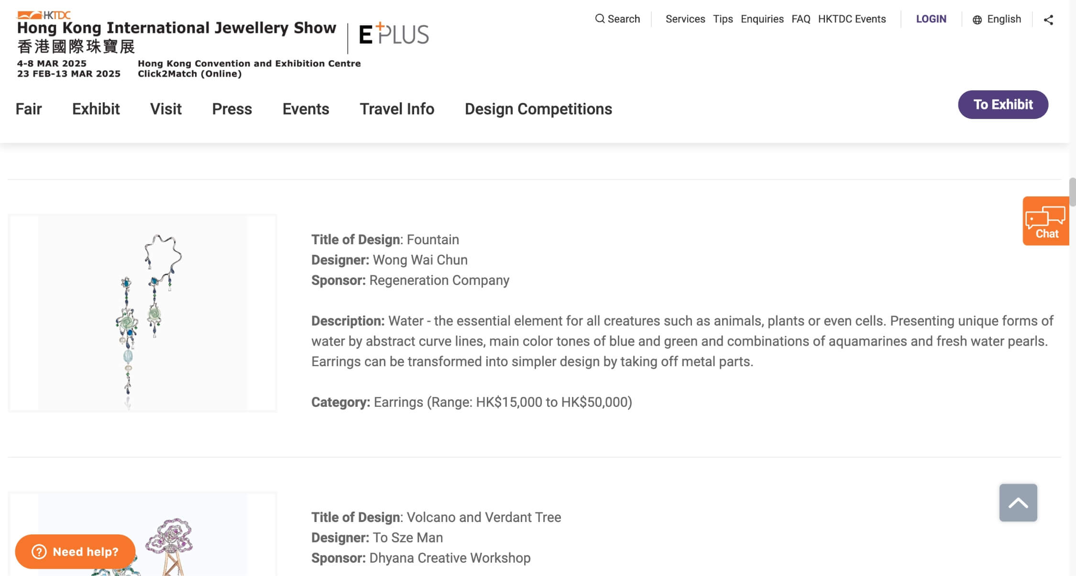Open the orange Chat widget
Screen dimensions: 1076x576
click(1046, 221)
